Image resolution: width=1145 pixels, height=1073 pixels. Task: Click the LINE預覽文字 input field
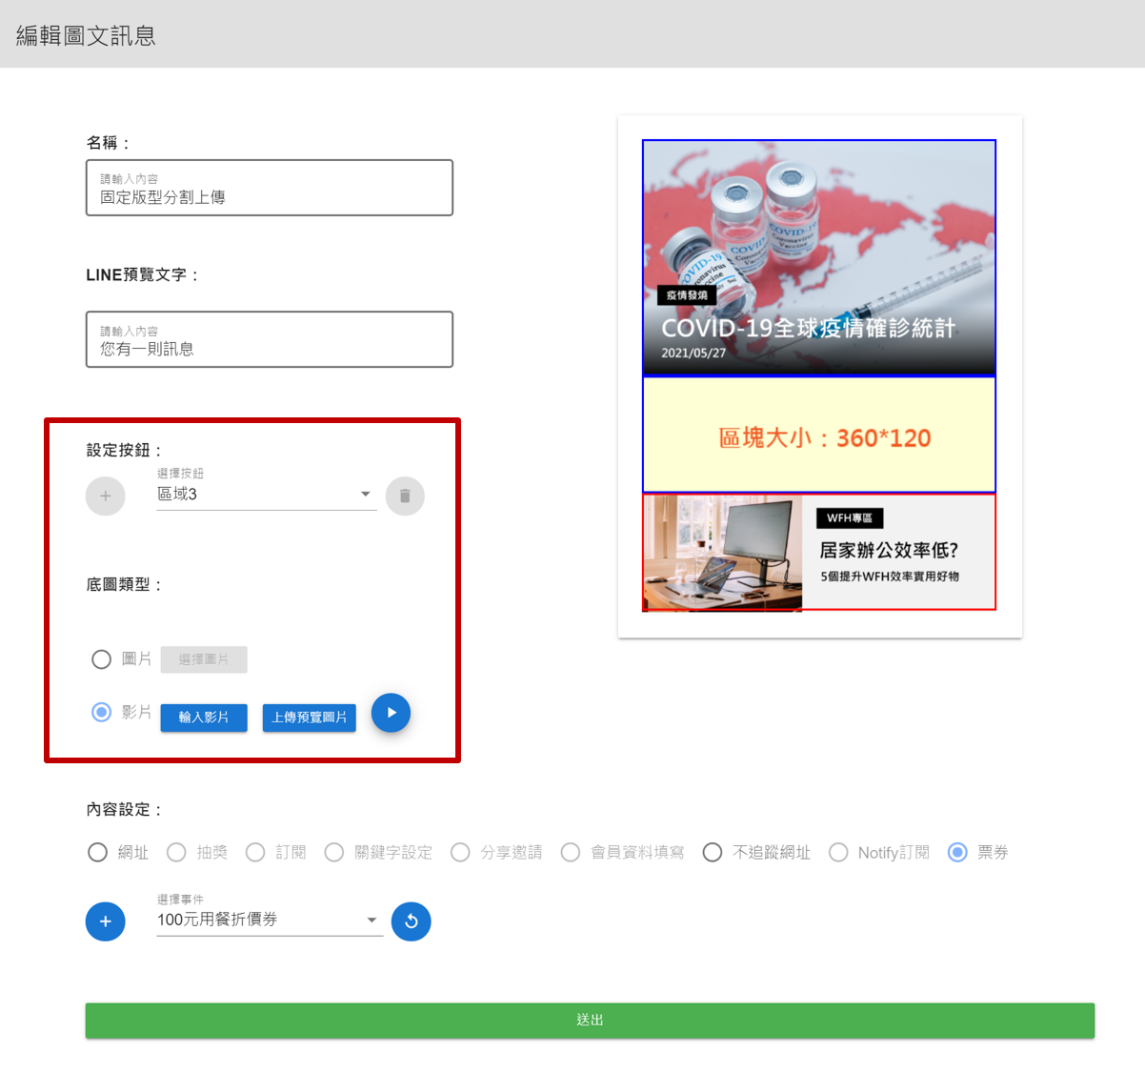(x=270, y=339)
